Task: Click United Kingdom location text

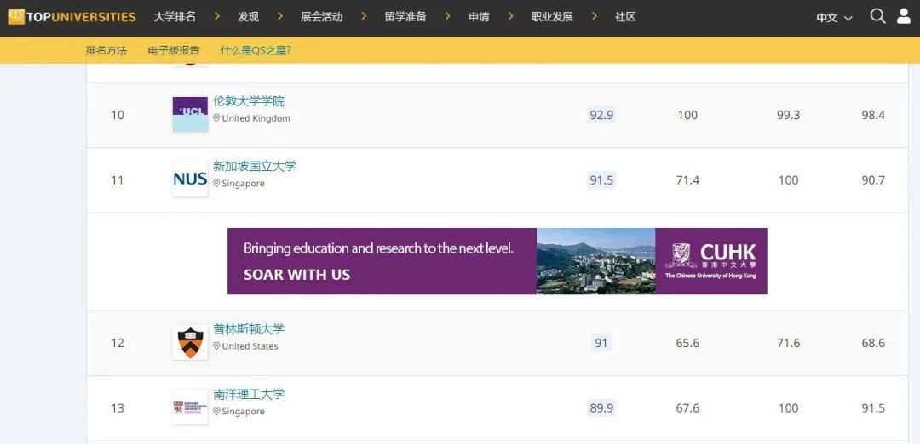Action: tap(256, 118)
